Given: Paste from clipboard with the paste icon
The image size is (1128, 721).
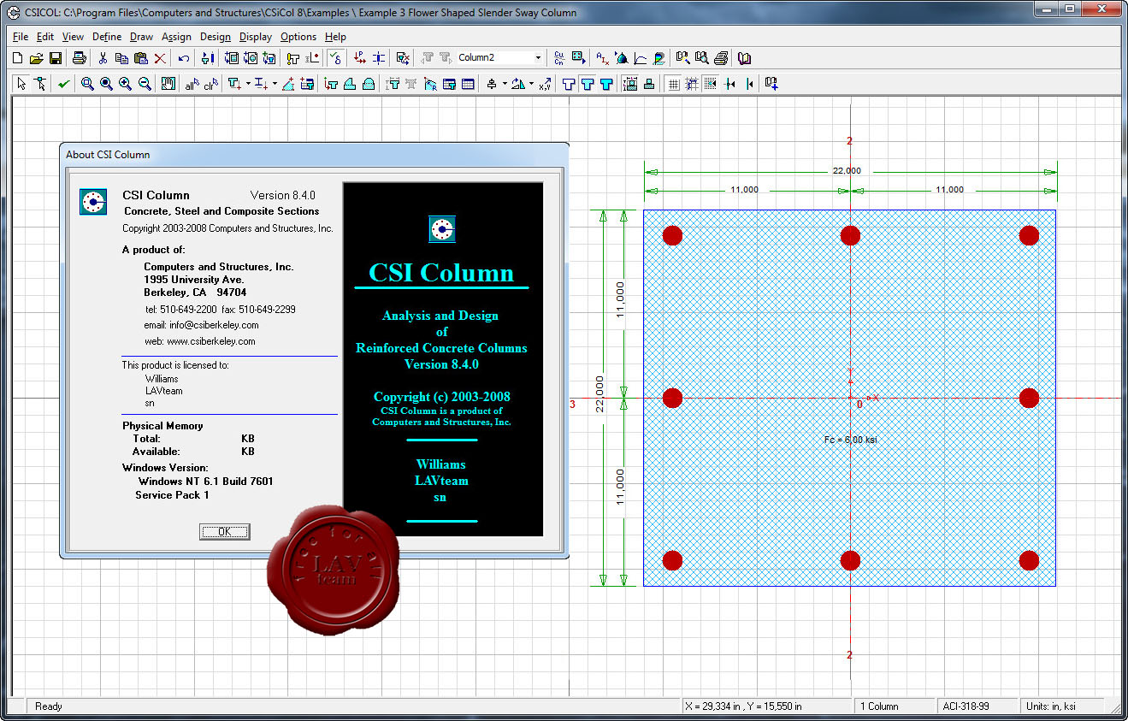Looking at the screenshot, I should [140, 58].
